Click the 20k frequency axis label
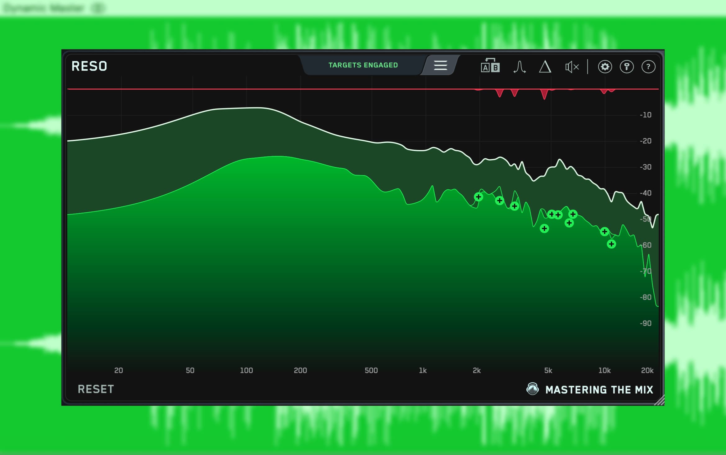 (x=647, y=370)
